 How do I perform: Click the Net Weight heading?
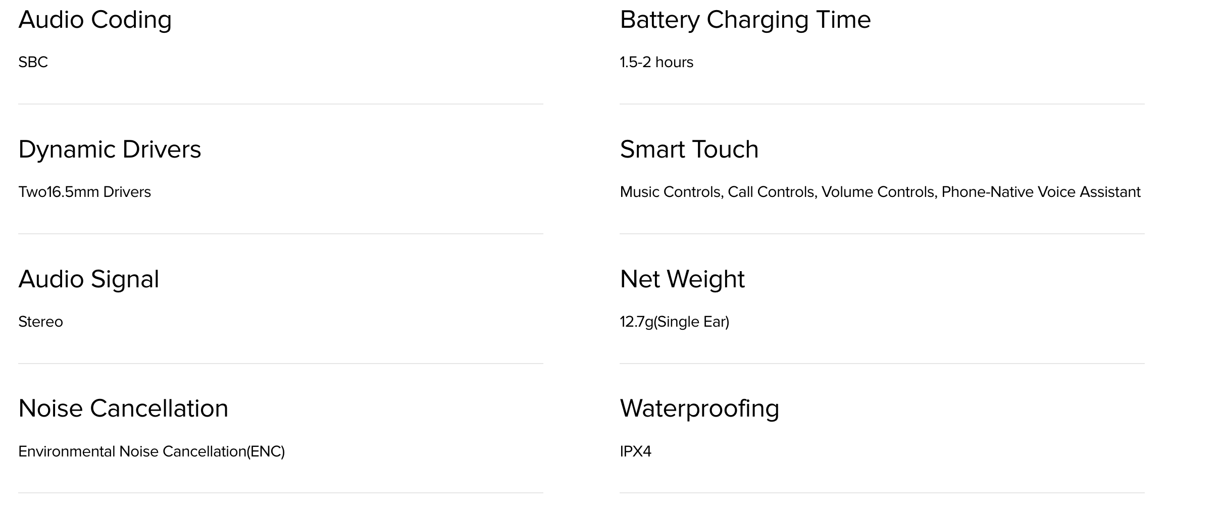pos(682,279)
